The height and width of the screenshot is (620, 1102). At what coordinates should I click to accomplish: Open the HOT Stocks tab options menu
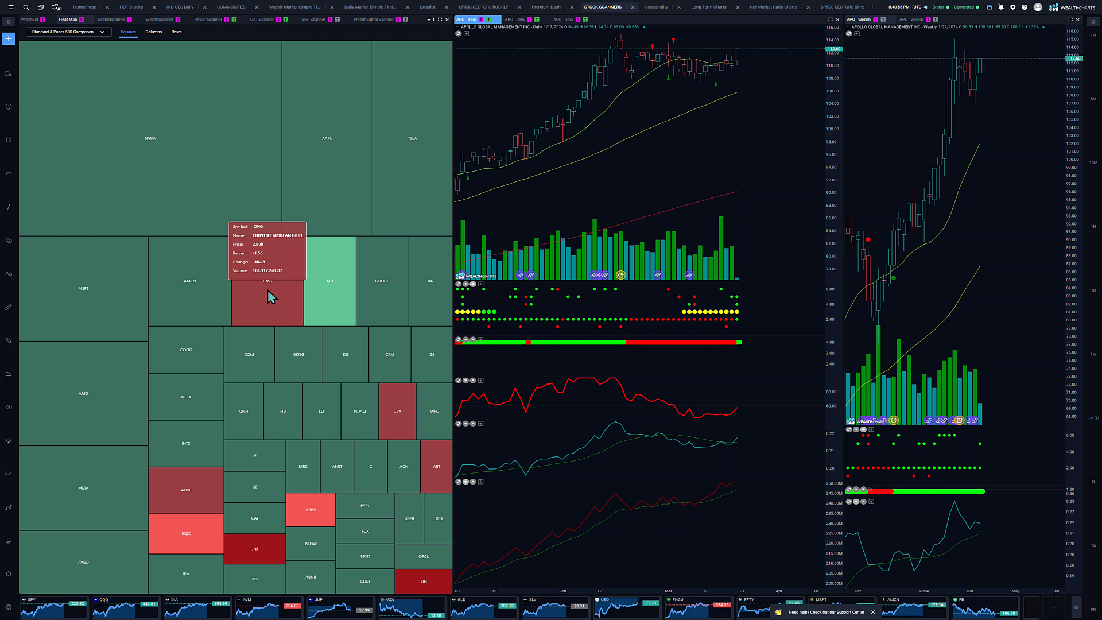147,7
